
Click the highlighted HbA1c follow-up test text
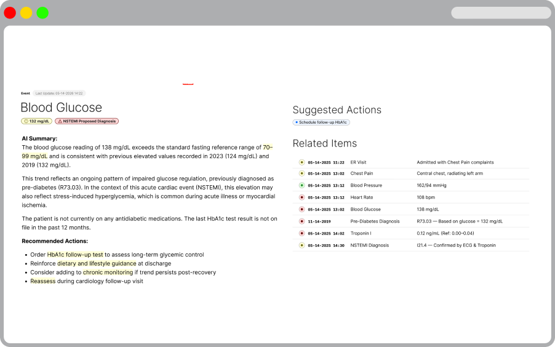click(75, 255)
